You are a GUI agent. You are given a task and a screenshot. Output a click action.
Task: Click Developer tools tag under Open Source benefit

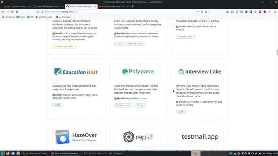click(x=185, y=36)
